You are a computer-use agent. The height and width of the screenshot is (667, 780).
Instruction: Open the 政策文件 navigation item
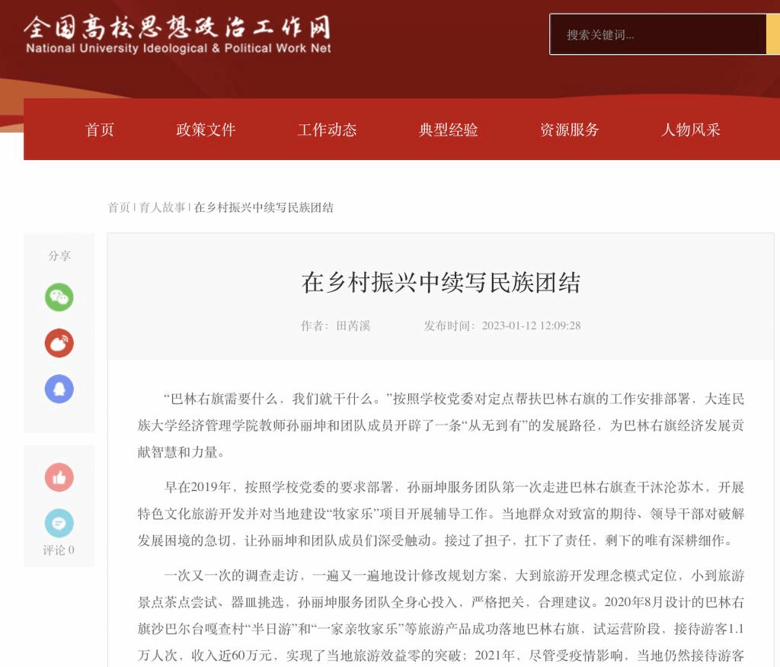(206, 130)
